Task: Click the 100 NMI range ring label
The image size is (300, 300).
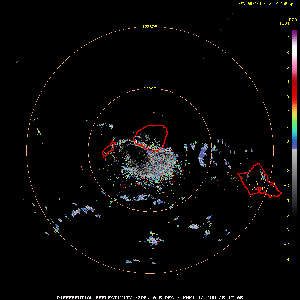Action: [150, 26]
